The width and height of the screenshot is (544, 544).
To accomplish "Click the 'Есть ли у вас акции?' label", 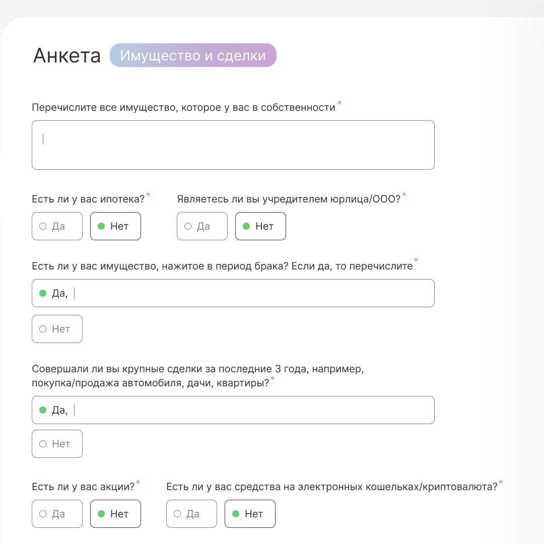I will click(x=83, y=486).
